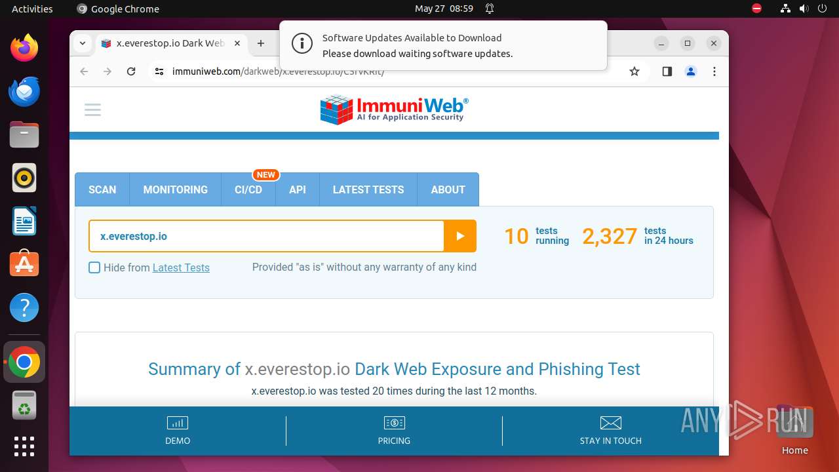Open the hamburger menu on ImmuniWeb
The width and height of the screenshot is (839, 472).
pyautogui.click(x=92, y=109)
